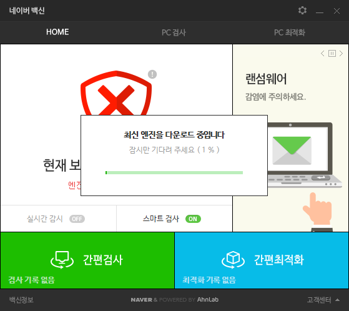Toggle 스마트 검사 ON switch

[193, 219]
